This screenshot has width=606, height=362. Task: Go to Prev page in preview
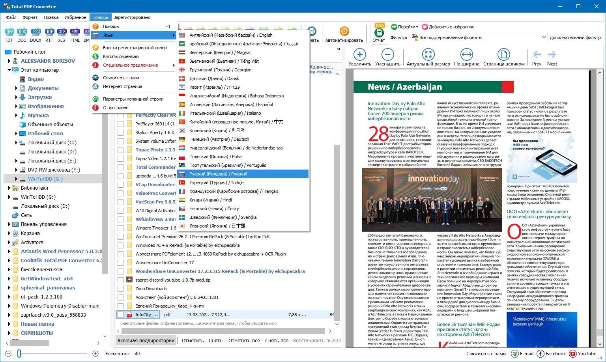[537, 58]
